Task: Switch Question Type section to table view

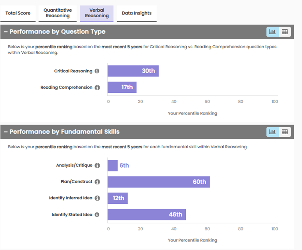Action: click(x=285, y=32)
